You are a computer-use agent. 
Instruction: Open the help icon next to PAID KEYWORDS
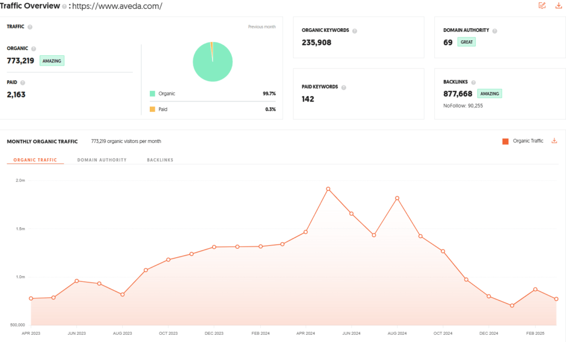point(344,87)
